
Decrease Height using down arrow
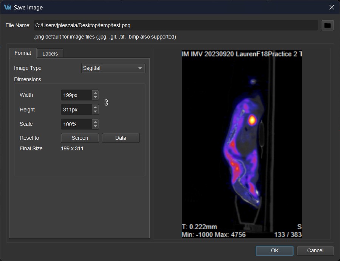coord(96,112)
